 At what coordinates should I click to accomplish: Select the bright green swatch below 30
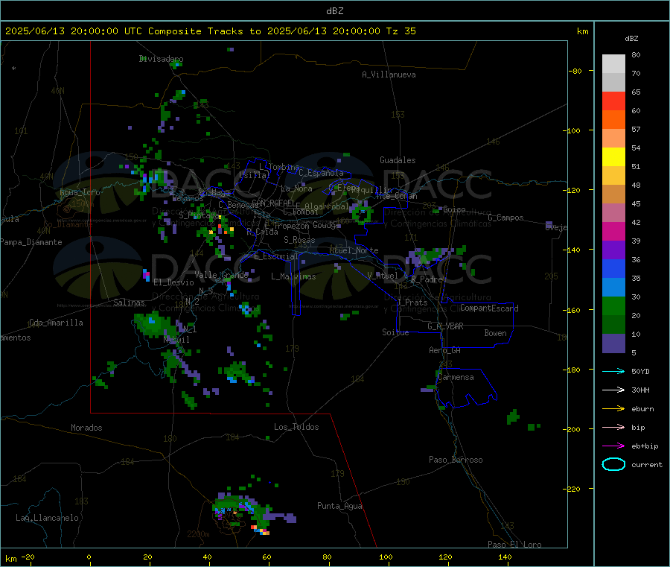click(x=613, y=305)
